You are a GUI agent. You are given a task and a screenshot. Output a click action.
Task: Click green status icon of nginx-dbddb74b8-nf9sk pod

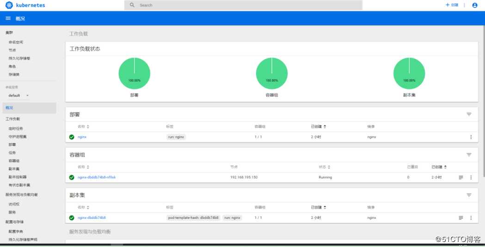(x=72, y=177)
